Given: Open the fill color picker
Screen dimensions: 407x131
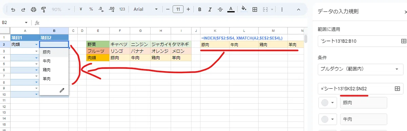Looking at the screenshot, I should pyautogui.click(x=244, y=9).
